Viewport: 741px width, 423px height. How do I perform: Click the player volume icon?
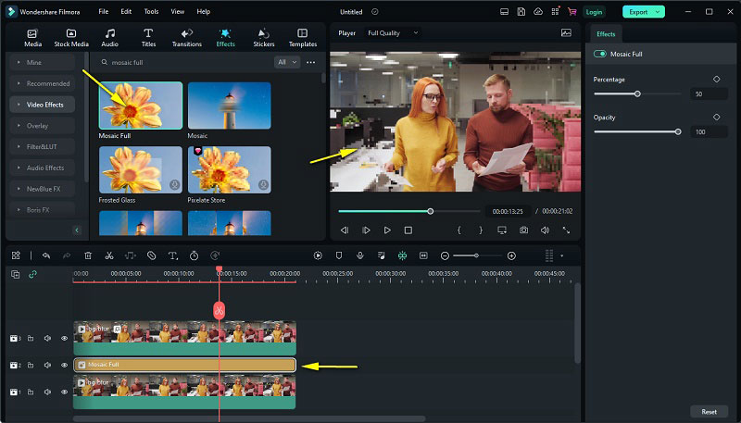click(545, 230)
